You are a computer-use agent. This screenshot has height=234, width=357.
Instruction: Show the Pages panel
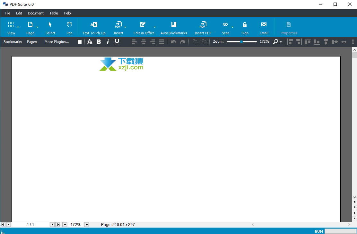[32, 42]
